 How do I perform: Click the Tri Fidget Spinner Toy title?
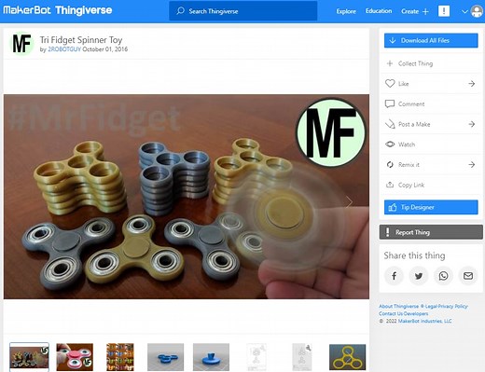(x=81, y=39)
